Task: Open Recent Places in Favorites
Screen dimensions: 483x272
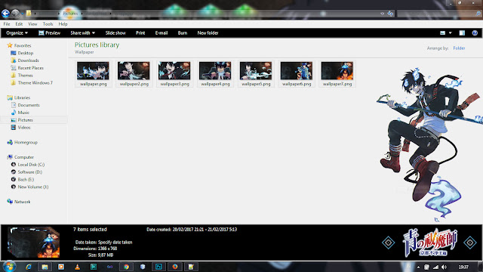Action: pos(27,68)
